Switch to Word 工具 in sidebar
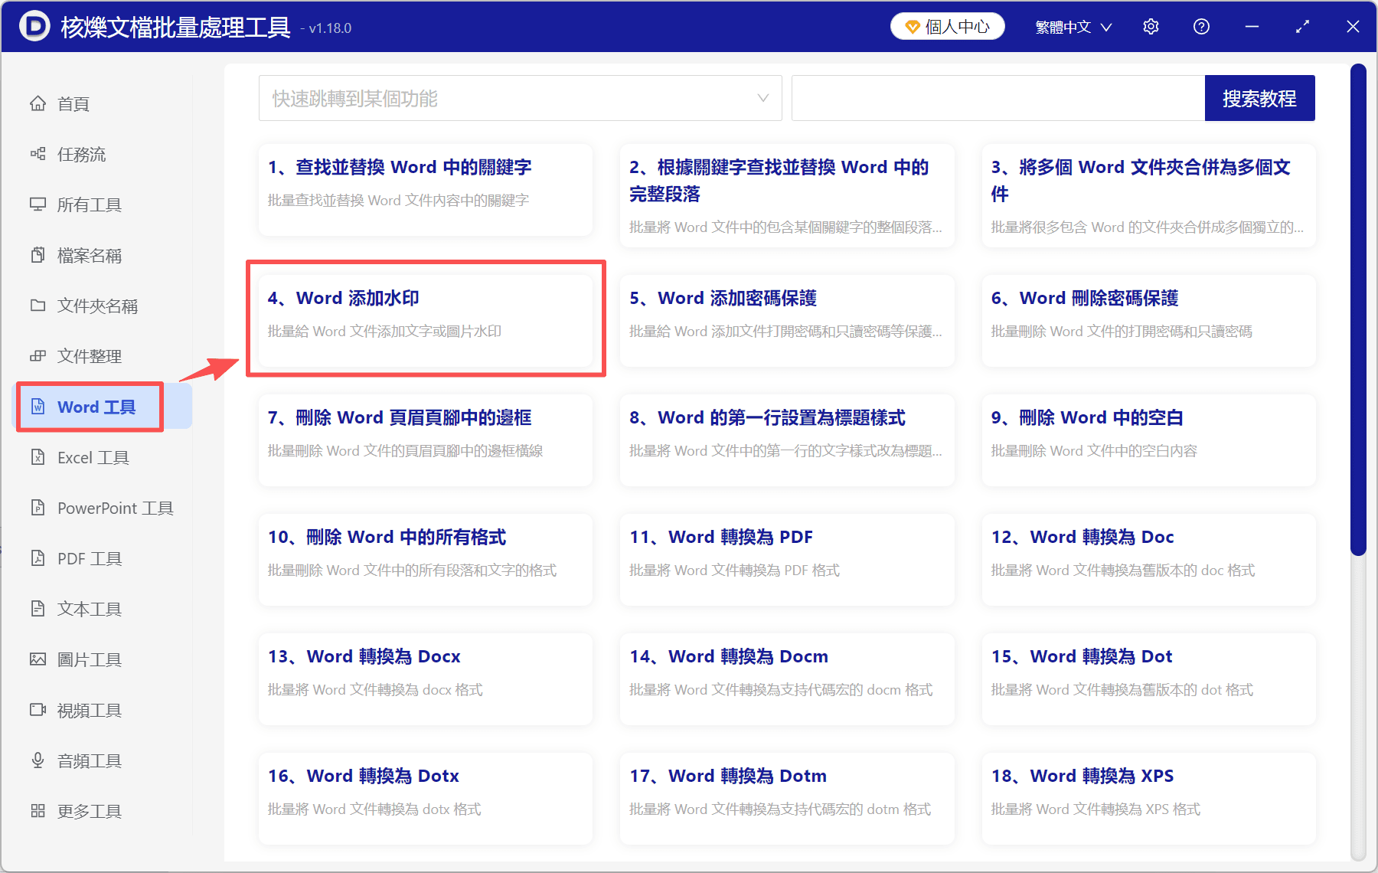Viewport: 1378px width, 873px height. [90, 407]
